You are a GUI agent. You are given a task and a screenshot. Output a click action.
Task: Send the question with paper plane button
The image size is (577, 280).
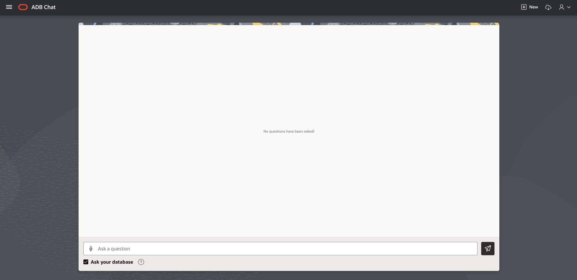click(x=488, y=249)
